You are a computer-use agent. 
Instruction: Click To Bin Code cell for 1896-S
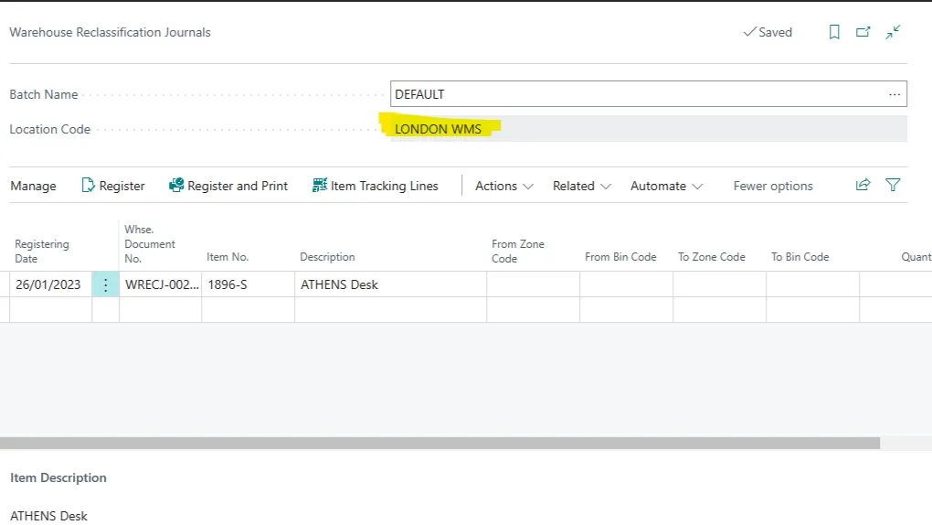point(813,284)
